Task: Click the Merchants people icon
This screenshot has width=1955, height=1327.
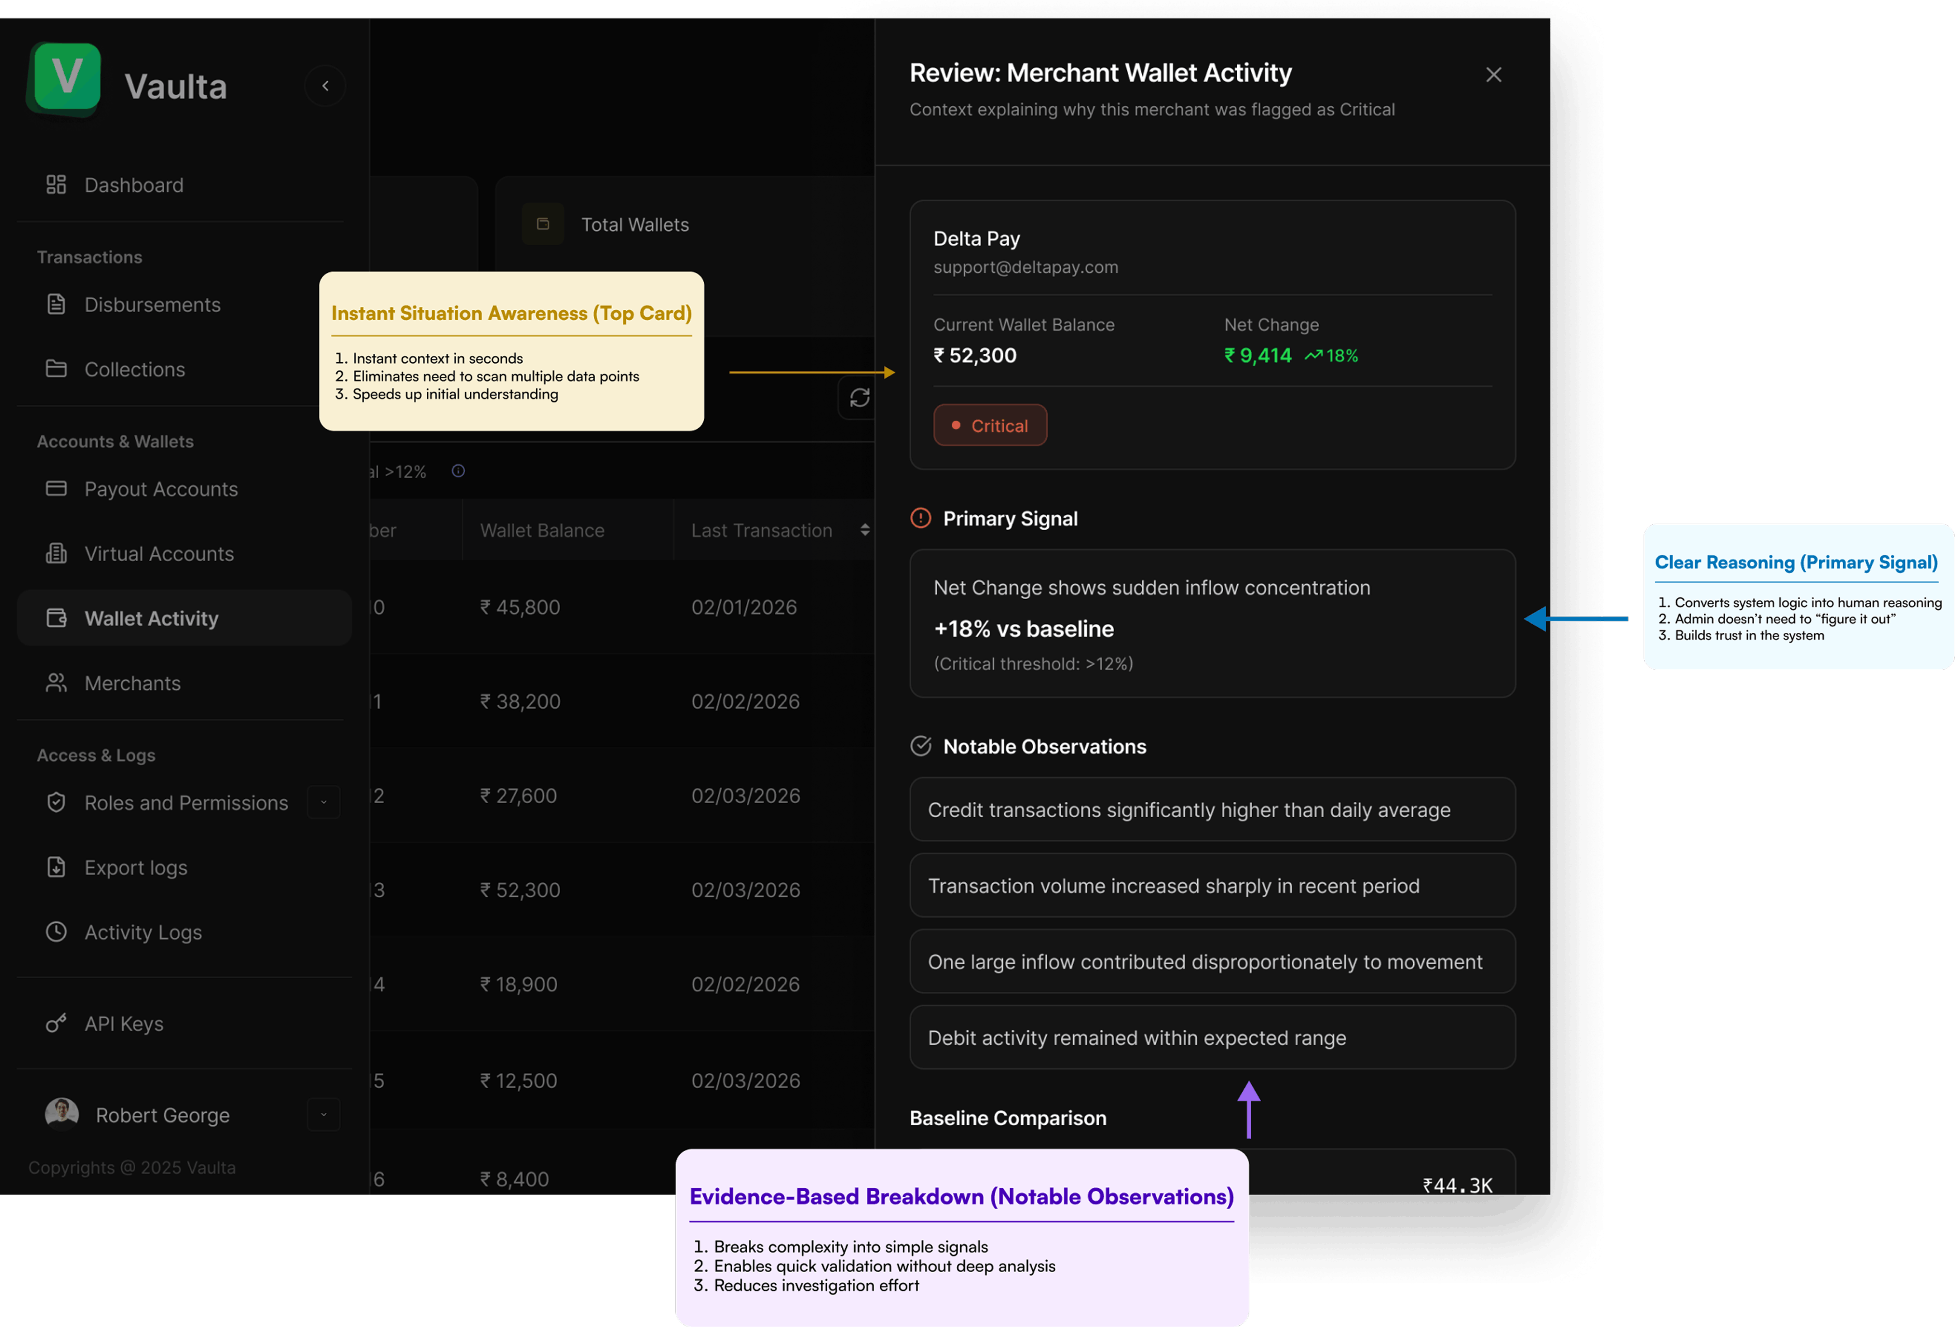Action: coord(57,683)
